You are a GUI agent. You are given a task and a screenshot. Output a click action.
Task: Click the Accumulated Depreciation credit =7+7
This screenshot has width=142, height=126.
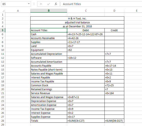[114, 54]
